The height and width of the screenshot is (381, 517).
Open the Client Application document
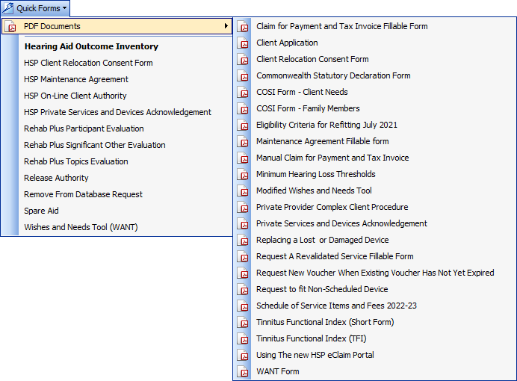pyautogui.click(x=287, y=43)
